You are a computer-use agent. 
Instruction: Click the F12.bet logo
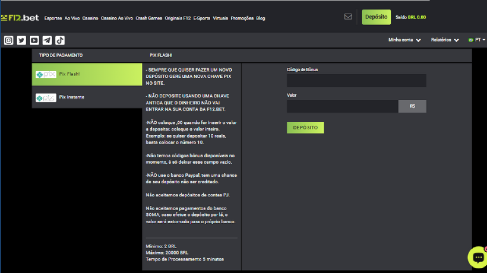(x=20, y=18)
